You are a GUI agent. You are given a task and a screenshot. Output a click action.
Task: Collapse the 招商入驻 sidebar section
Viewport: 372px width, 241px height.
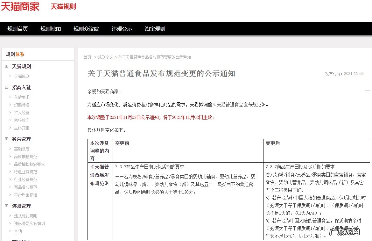pyautogui.click(x=6, y=87)
